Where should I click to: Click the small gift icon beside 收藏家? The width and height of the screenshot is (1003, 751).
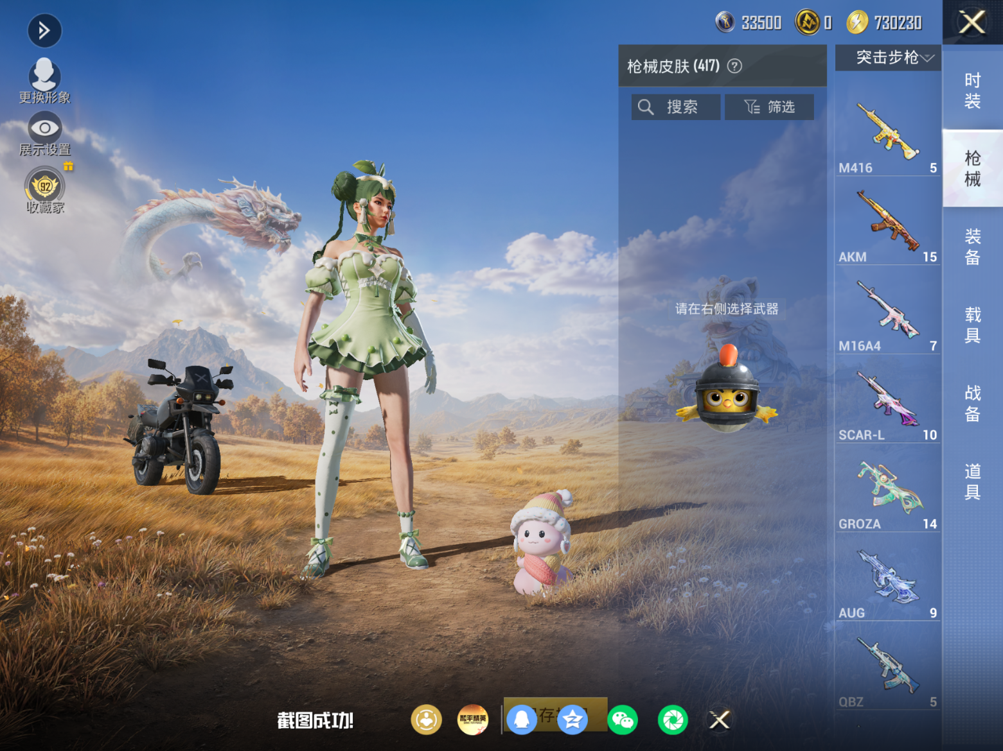(68, 166)
